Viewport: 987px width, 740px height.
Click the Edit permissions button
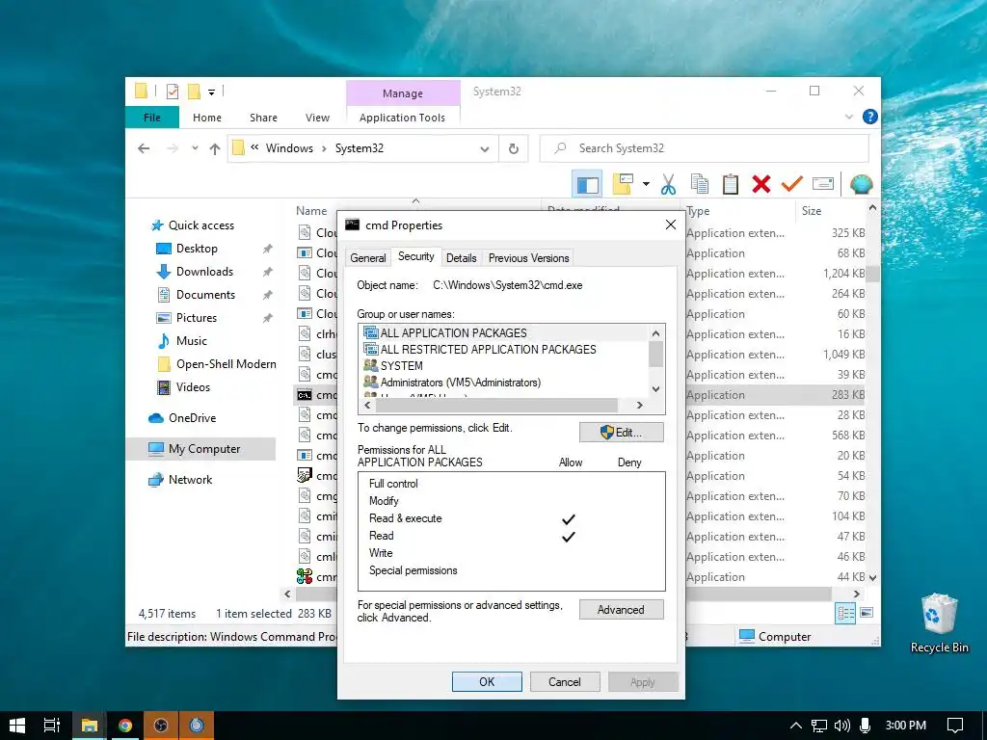point(622,433)
